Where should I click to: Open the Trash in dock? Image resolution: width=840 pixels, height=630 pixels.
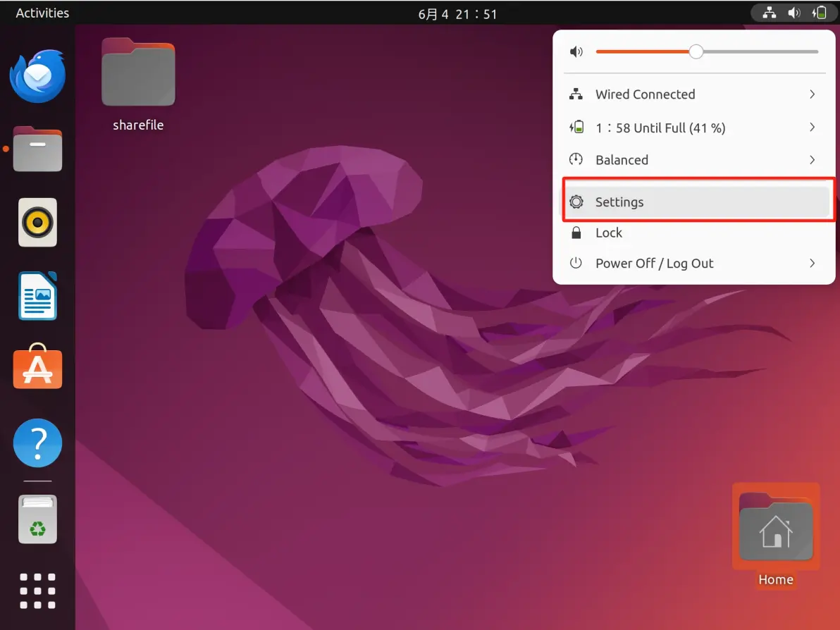(x=37, y=519)
